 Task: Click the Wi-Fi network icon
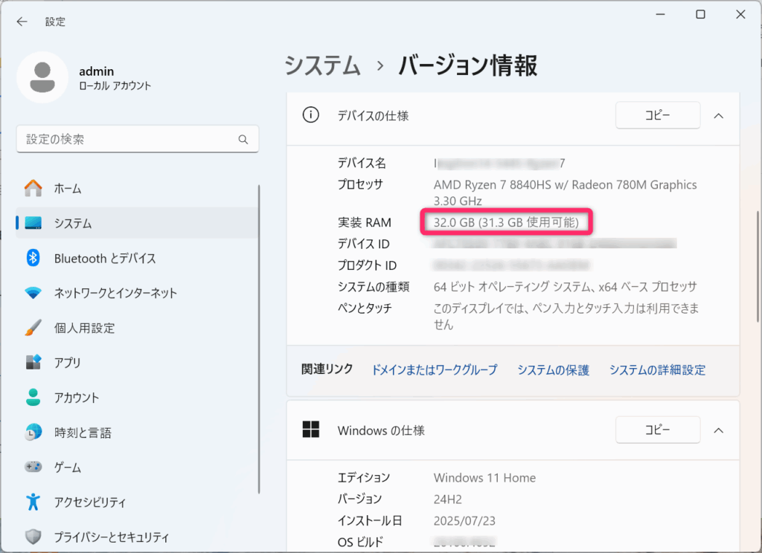[x=33, y=293]
